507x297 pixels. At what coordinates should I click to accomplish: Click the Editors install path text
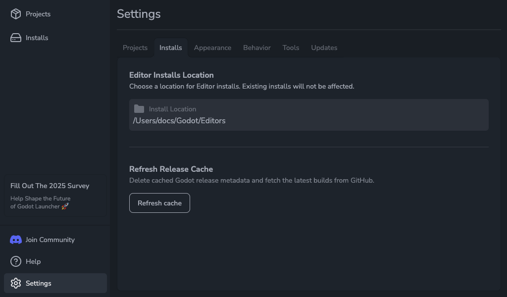(179, 120)
